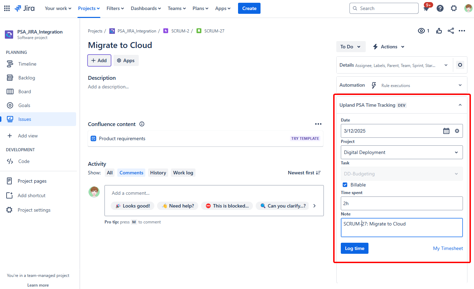The height and width of the screenshot is (289, 474).
Task: Click the PSA_JIRA_Integration project avatar in sidebar
Action: [x=9, y=35]
